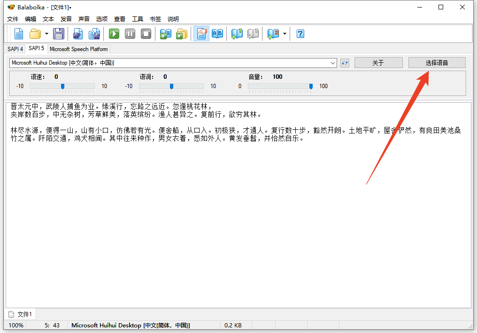This screenshot has width=477, height=333.
Task: Expand the Open folder dropdown arrow
Action: (46, 34)
